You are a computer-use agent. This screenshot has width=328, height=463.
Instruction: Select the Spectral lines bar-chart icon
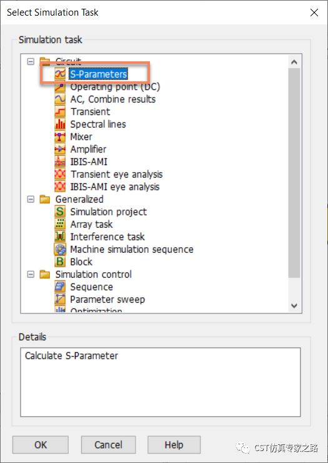(60, 125)
